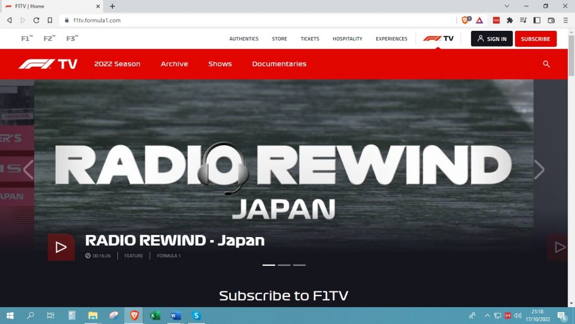575x324 pixels.
Task: Switch to the Archive tab
Action: click(x=174, y=64)
